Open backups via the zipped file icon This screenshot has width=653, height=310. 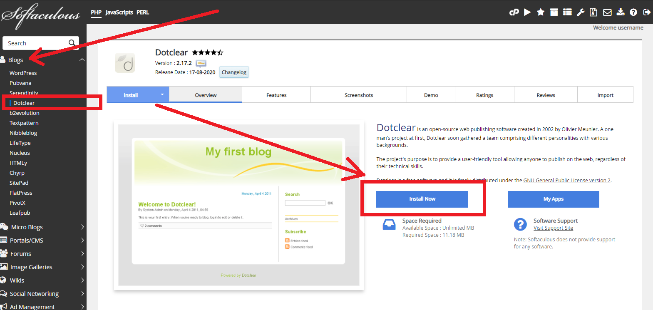click(x=593, y=12)
